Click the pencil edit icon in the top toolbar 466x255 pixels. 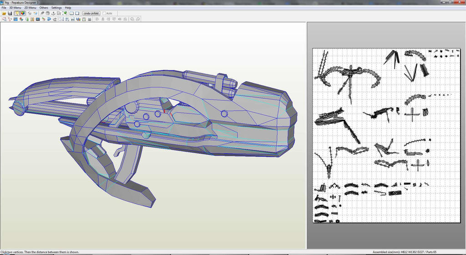click(42, 13)
